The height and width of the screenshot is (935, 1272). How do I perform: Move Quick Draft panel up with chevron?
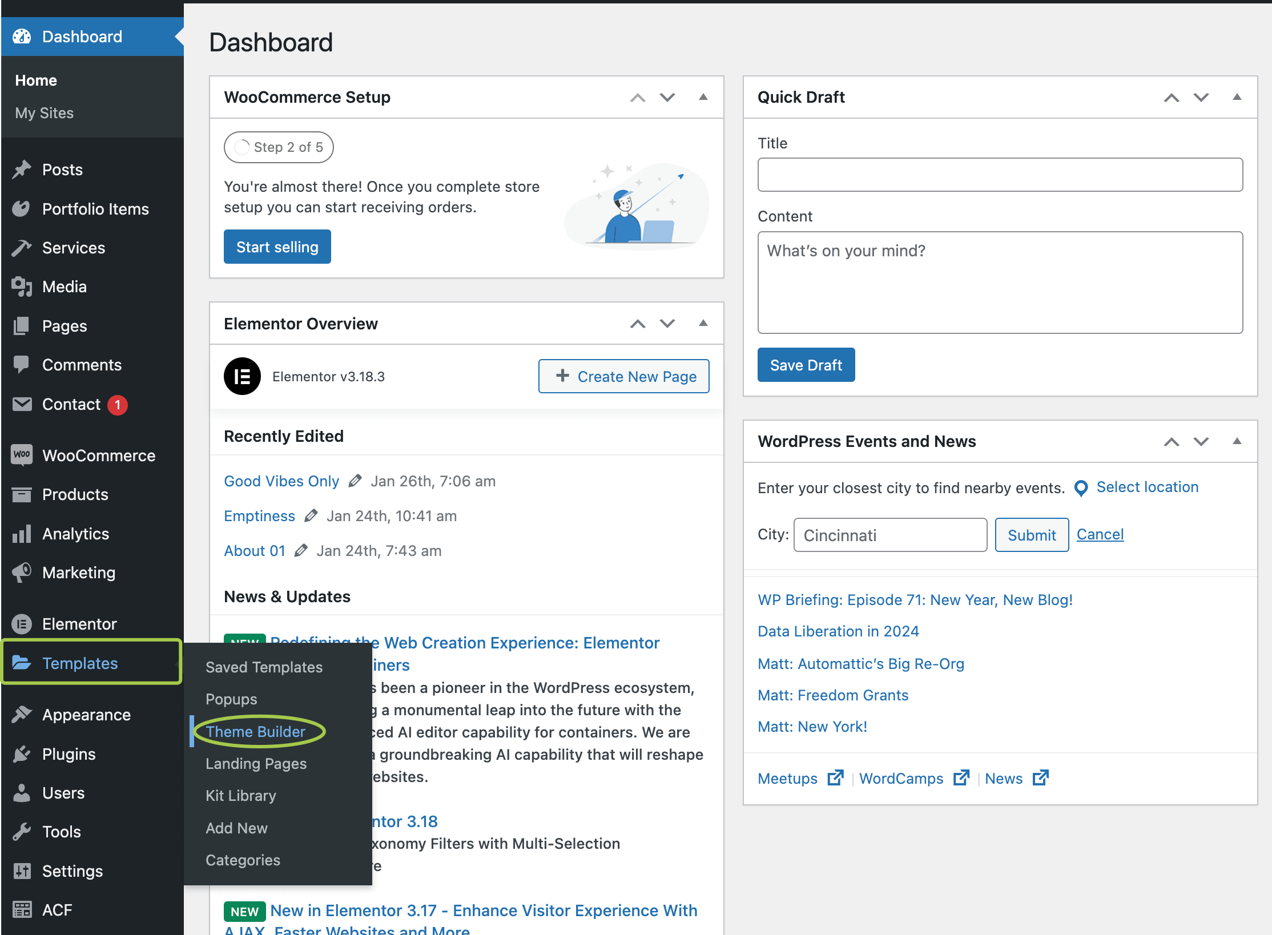click(x=1172, y=97)
